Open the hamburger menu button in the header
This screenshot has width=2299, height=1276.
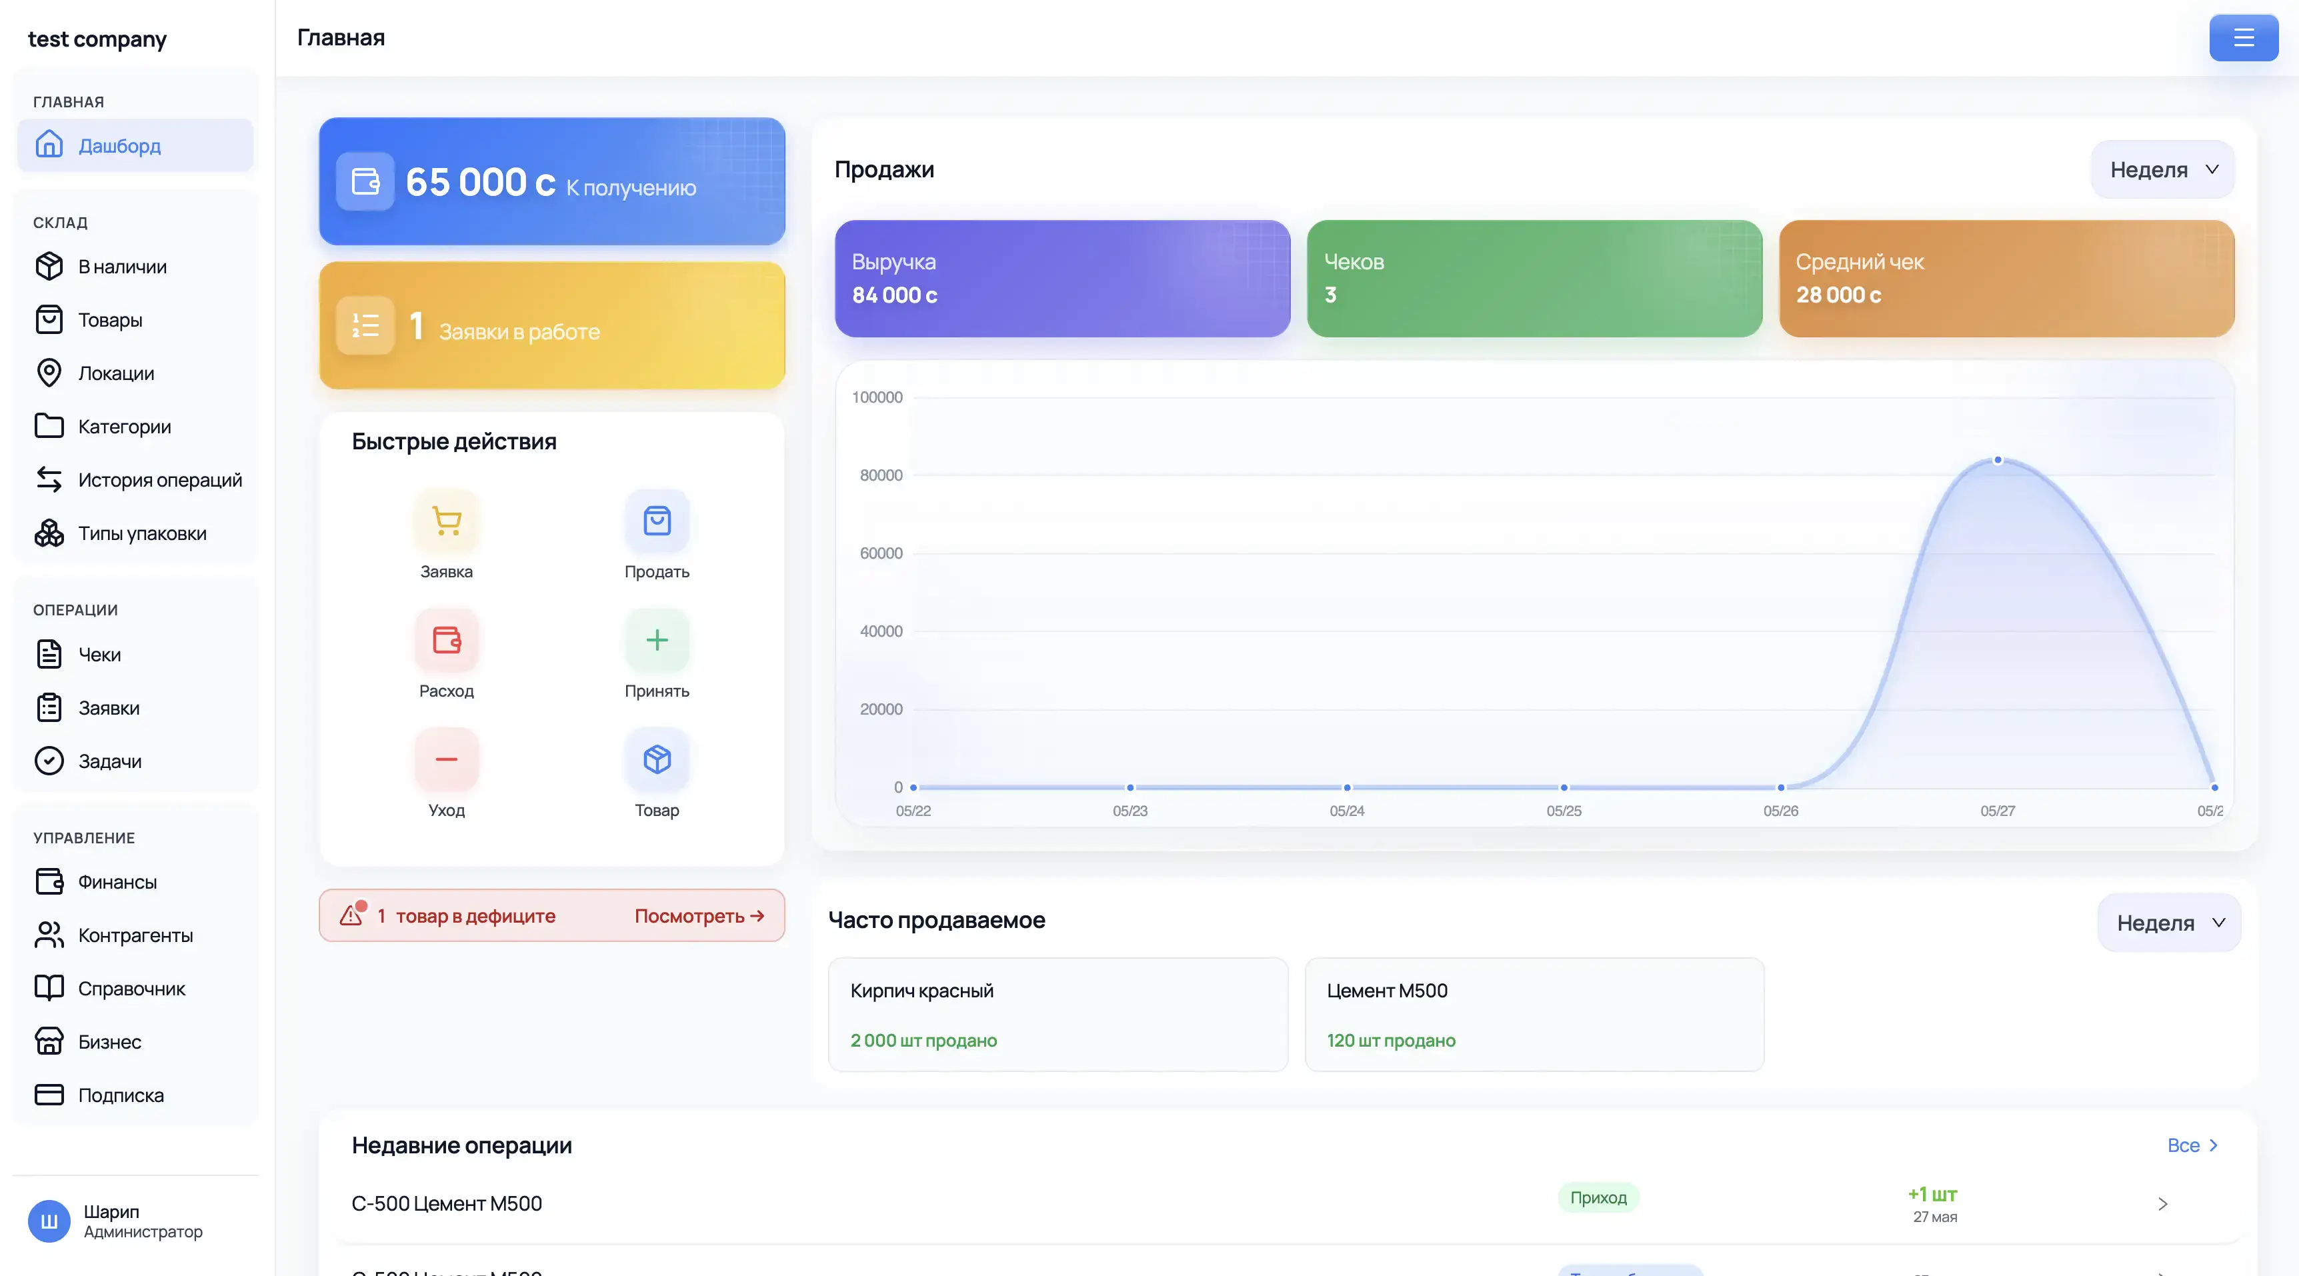[2244, 37]
